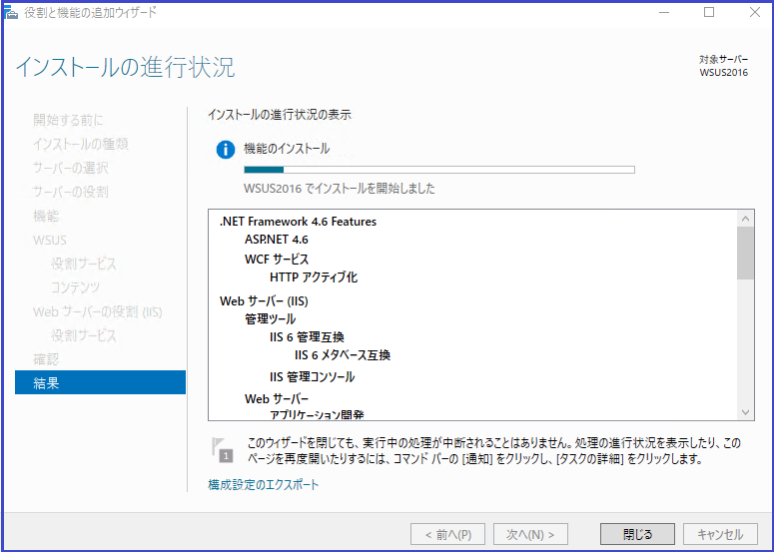The image size is (774, 552).
Task: Select the Web サーバーの役割 (IIS) step
Action: click(x=98, y=311)
